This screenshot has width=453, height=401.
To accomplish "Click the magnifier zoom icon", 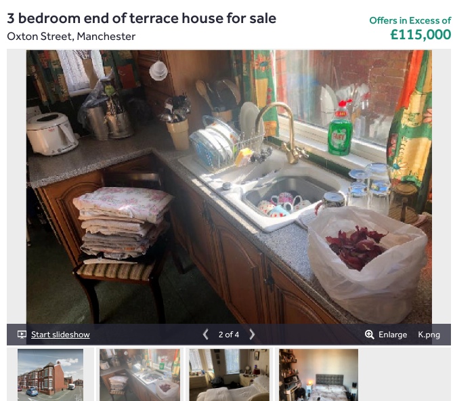I will point(369,335).
